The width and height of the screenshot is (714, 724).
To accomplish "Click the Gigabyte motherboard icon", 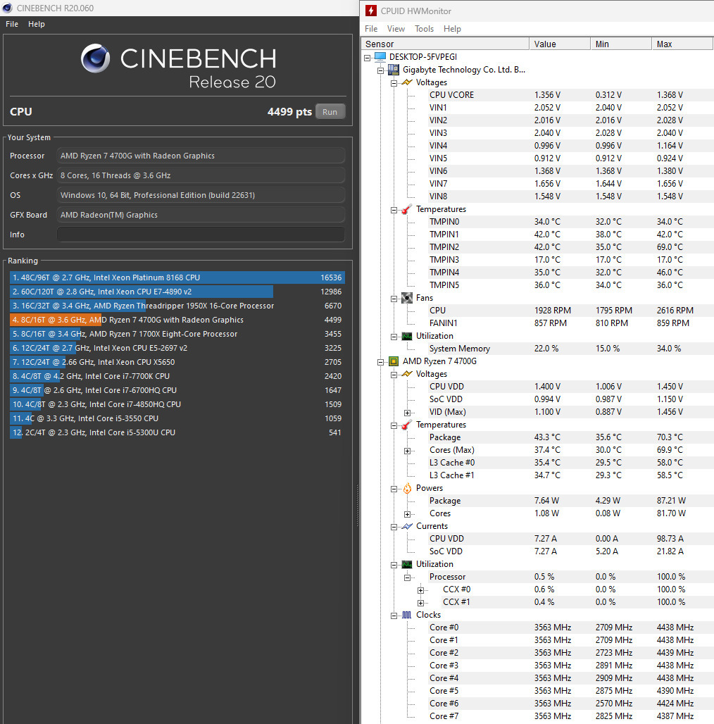I will tap(393, 70).
